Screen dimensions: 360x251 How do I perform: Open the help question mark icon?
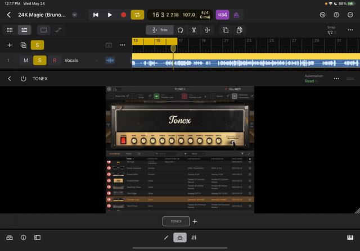[x=336, y=15]
